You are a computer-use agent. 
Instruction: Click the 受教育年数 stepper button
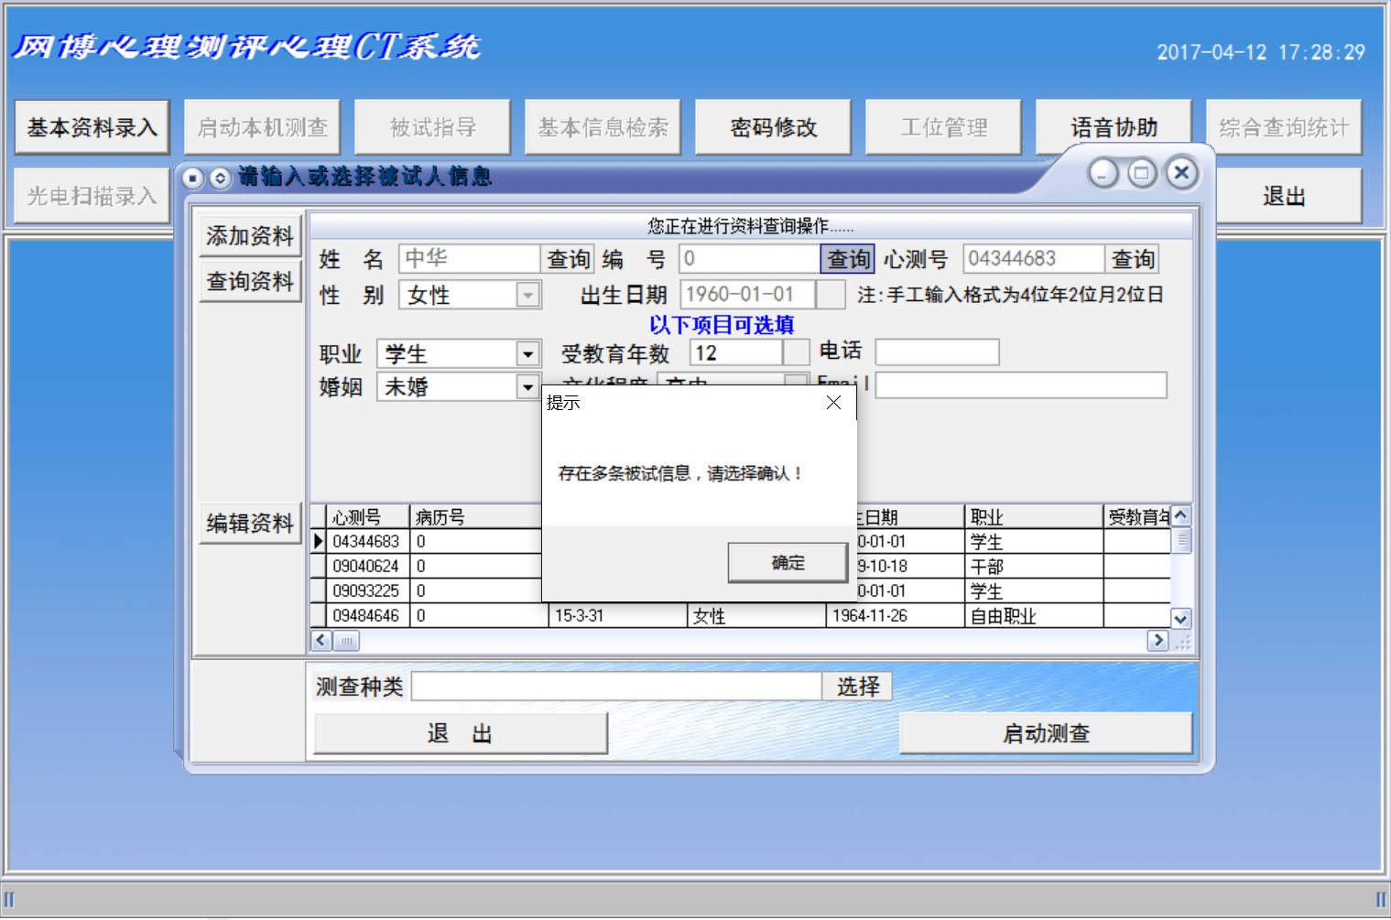796,353
